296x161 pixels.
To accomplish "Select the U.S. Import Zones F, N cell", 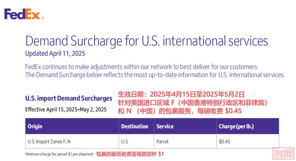I will pos(72,141).
